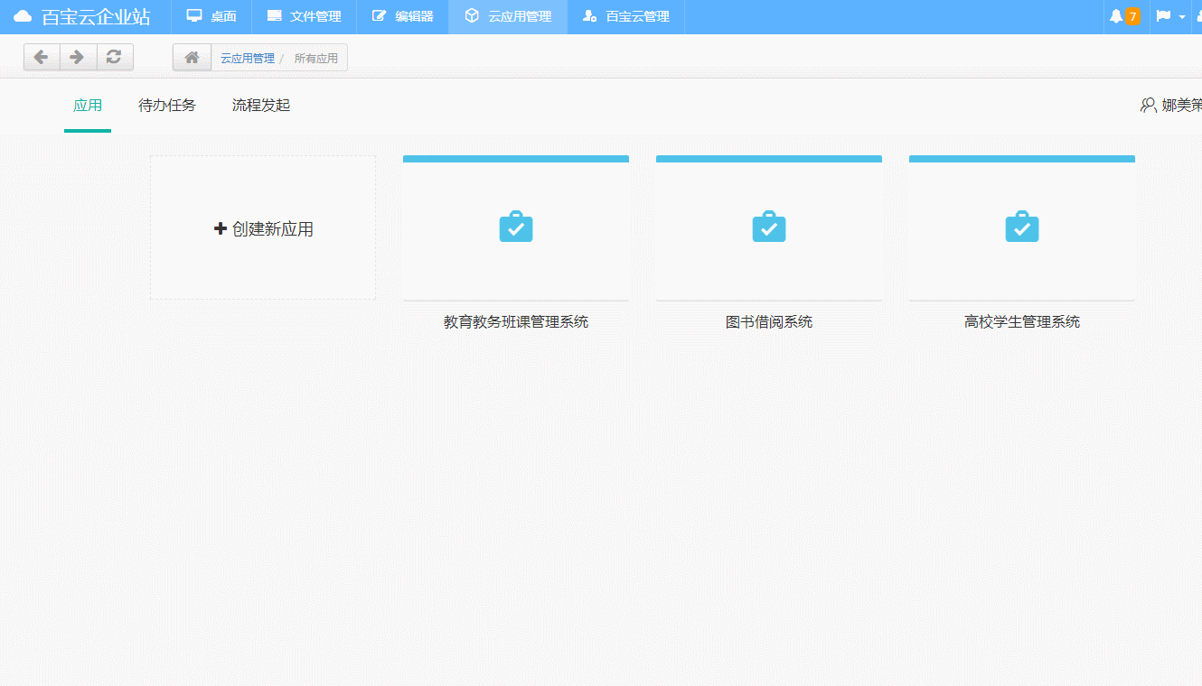
Task: Refresh the page with the reload icon
Action: [x=114, y=56]
